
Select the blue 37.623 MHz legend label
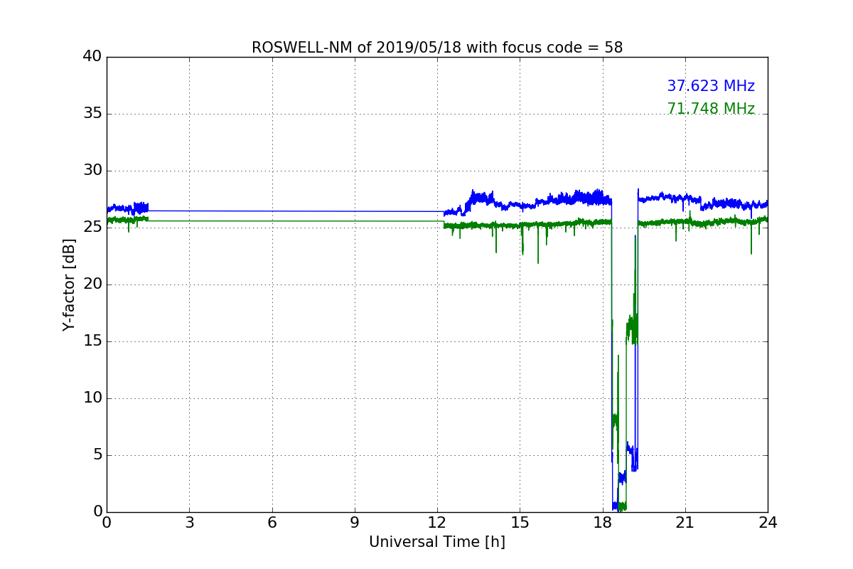pos(711,86)
